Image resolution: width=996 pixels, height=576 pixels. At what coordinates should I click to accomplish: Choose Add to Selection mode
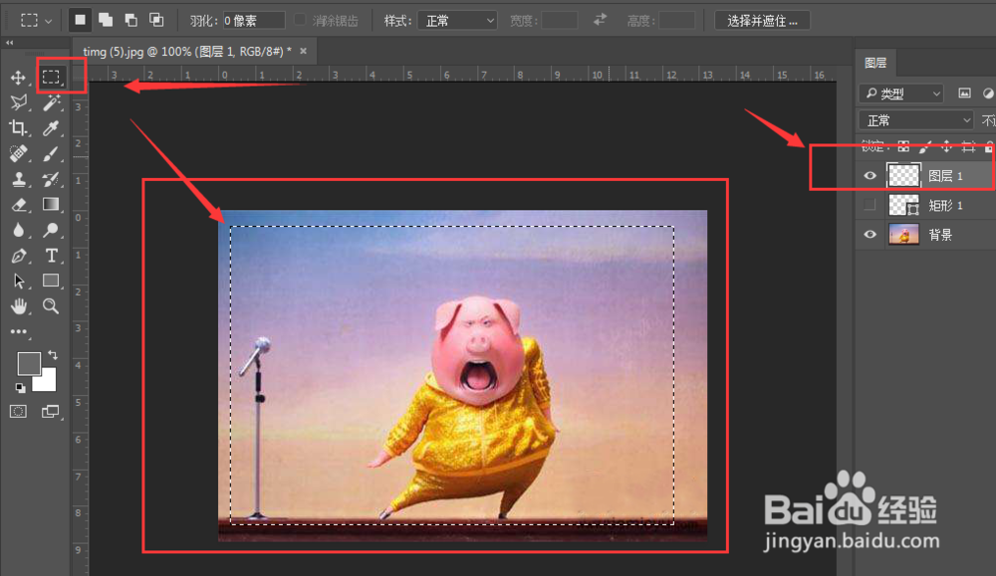click(x=106, y=20)
